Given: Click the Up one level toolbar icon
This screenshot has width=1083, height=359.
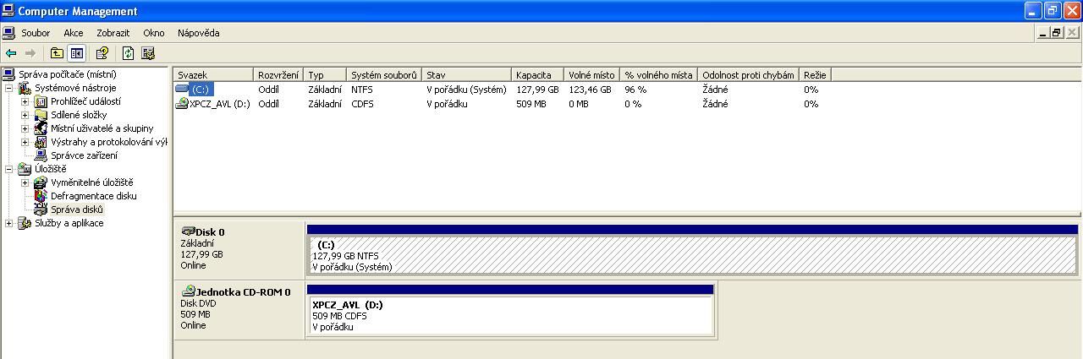Looking at the screenshot, I should (57, 53).
